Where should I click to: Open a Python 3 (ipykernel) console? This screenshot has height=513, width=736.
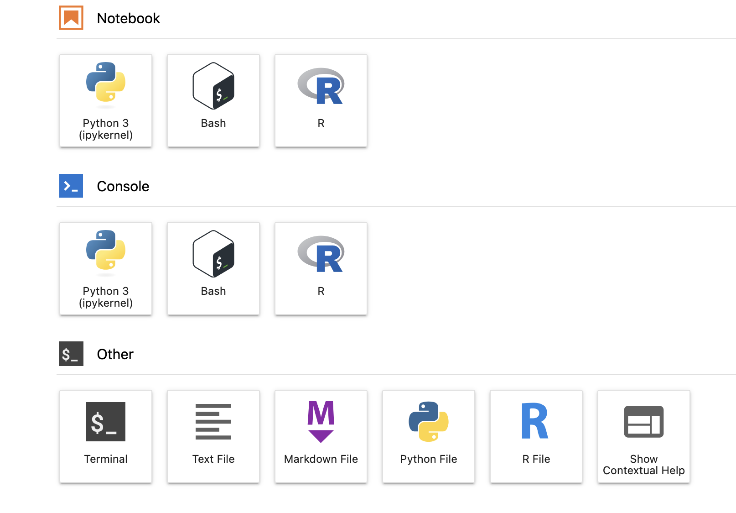point(106,268)
